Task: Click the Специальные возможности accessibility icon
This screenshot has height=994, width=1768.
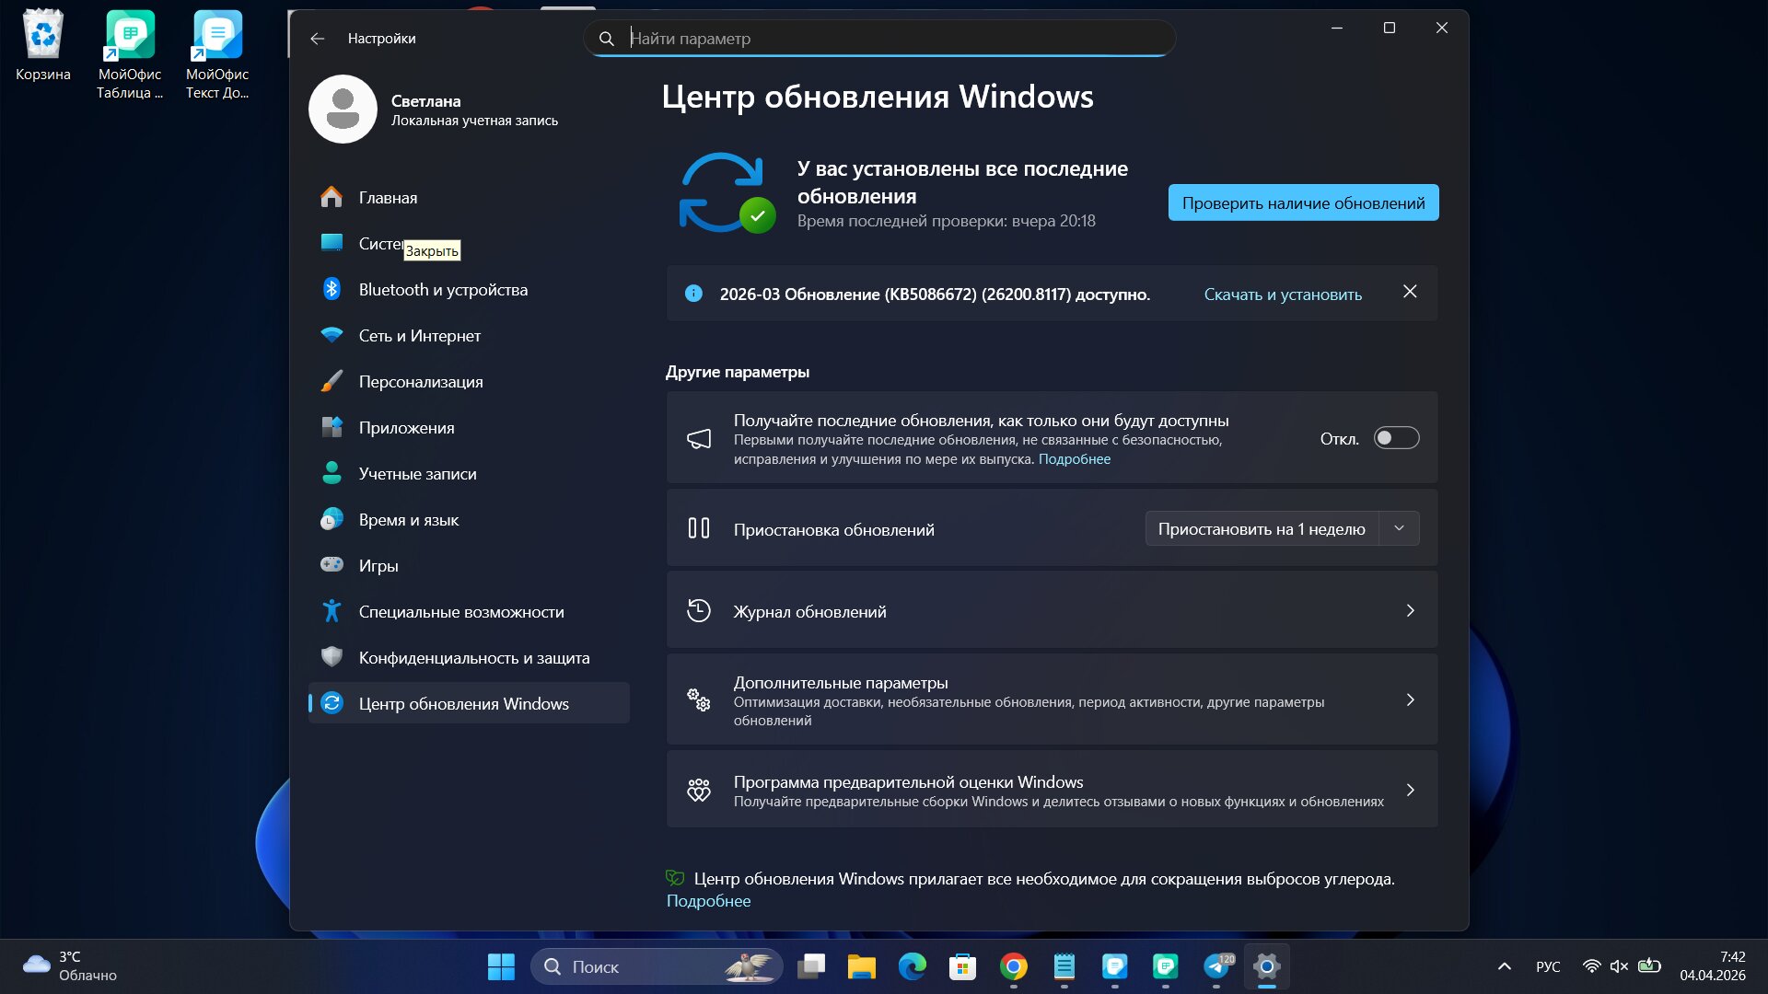Action: [x=331, y=611]
